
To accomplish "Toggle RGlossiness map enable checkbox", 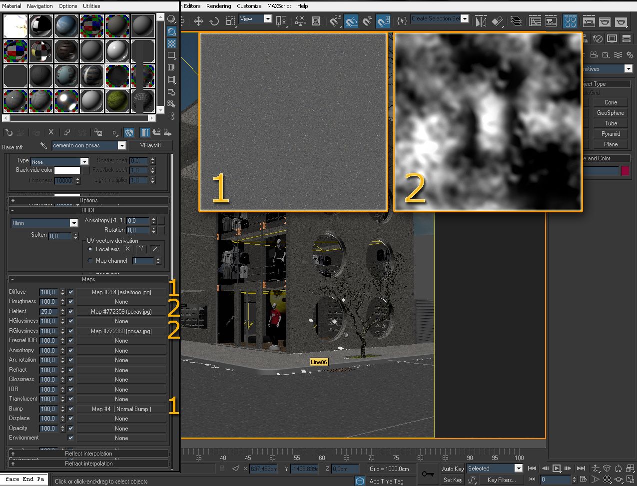I will tap(70, 331).
